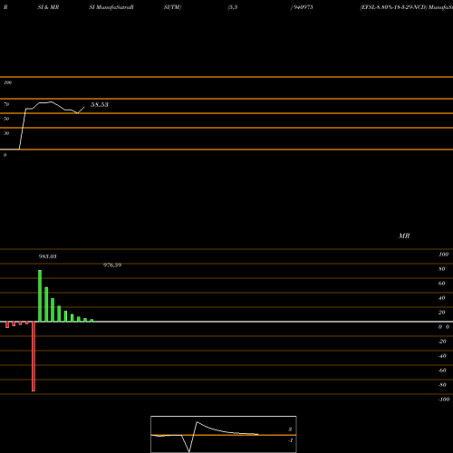Click the 'SI MunafaSutraR' header text

[111, 7]
